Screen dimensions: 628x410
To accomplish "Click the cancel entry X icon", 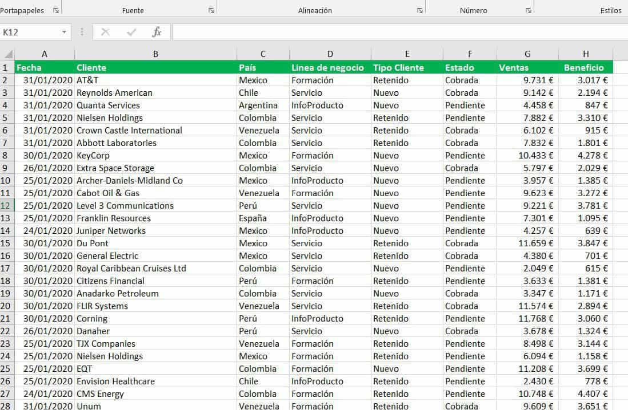I will [x=105, y=32].
